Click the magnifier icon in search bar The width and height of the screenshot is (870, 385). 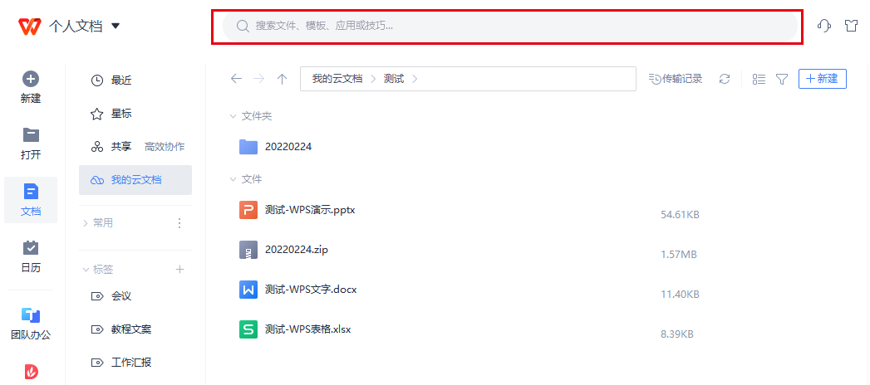[x=243, y=26]
